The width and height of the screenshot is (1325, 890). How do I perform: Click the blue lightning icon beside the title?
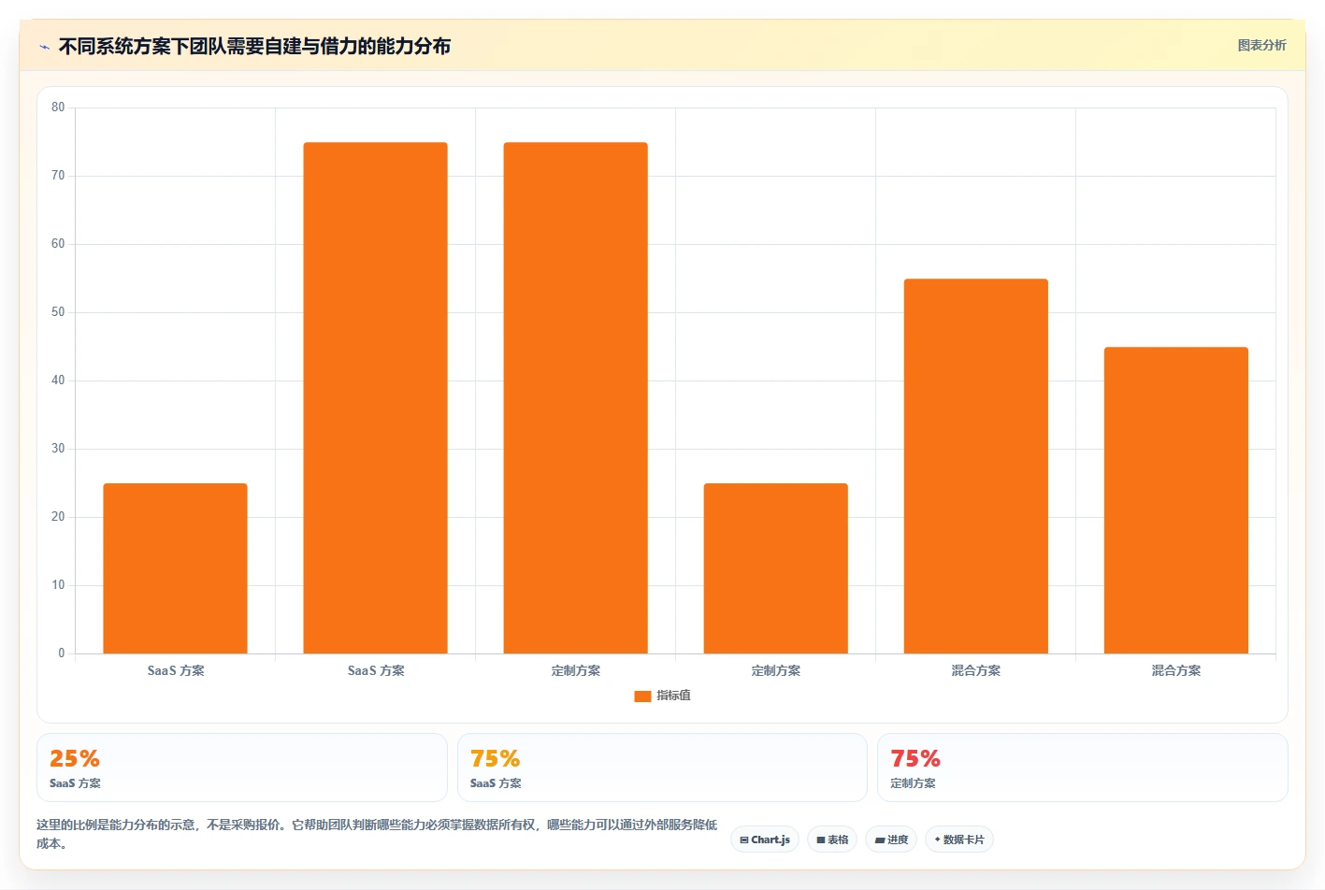coord(44,47)
